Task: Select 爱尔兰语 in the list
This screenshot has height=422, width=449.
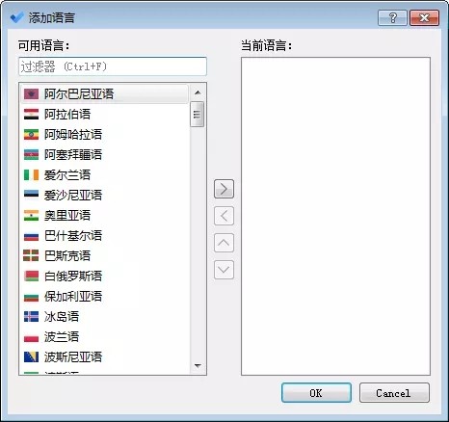Action: tap(104, 175)
